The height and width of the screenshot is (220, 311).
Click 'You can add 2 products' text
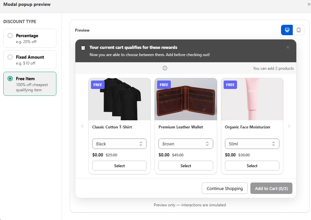(x=273, y=68)
